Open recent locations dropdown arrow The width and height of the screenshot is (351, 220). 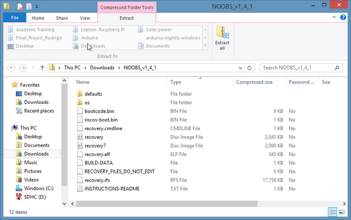click(x=33, y=68)
